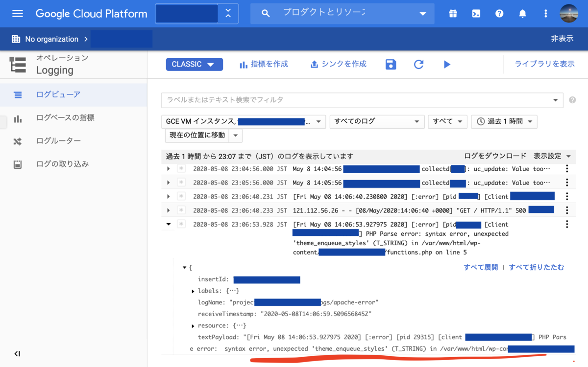Stream logs with the play arrow icon
Screen dimensions: 588x367
(x=447, y=64)
